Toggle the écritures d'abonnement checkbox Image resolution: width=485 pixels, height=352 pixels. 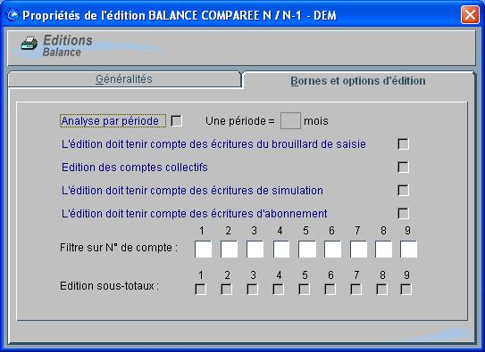tap(404, 214)
